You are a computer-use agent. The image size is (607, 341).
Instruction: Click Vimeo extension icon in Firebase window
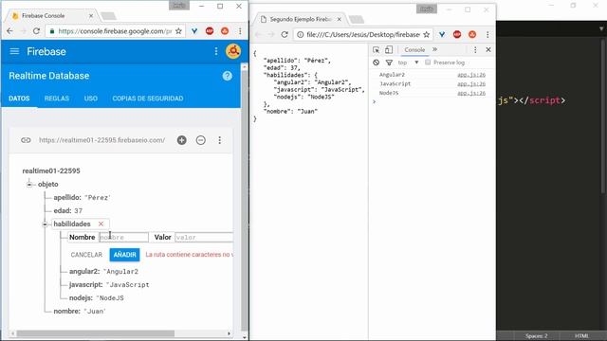point(194,31)
